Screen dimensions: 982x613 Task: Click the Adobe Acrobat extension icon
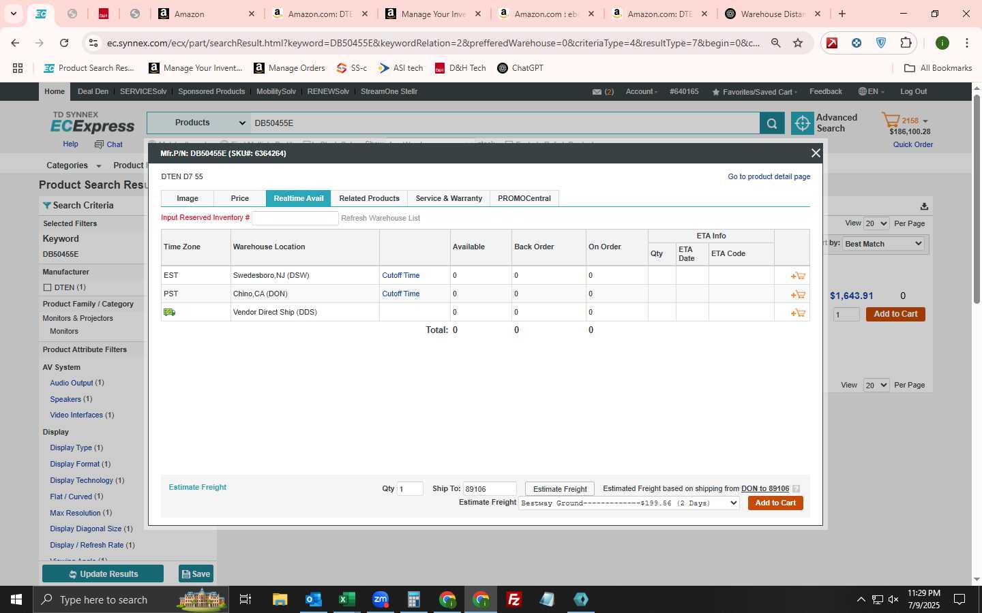832,43
